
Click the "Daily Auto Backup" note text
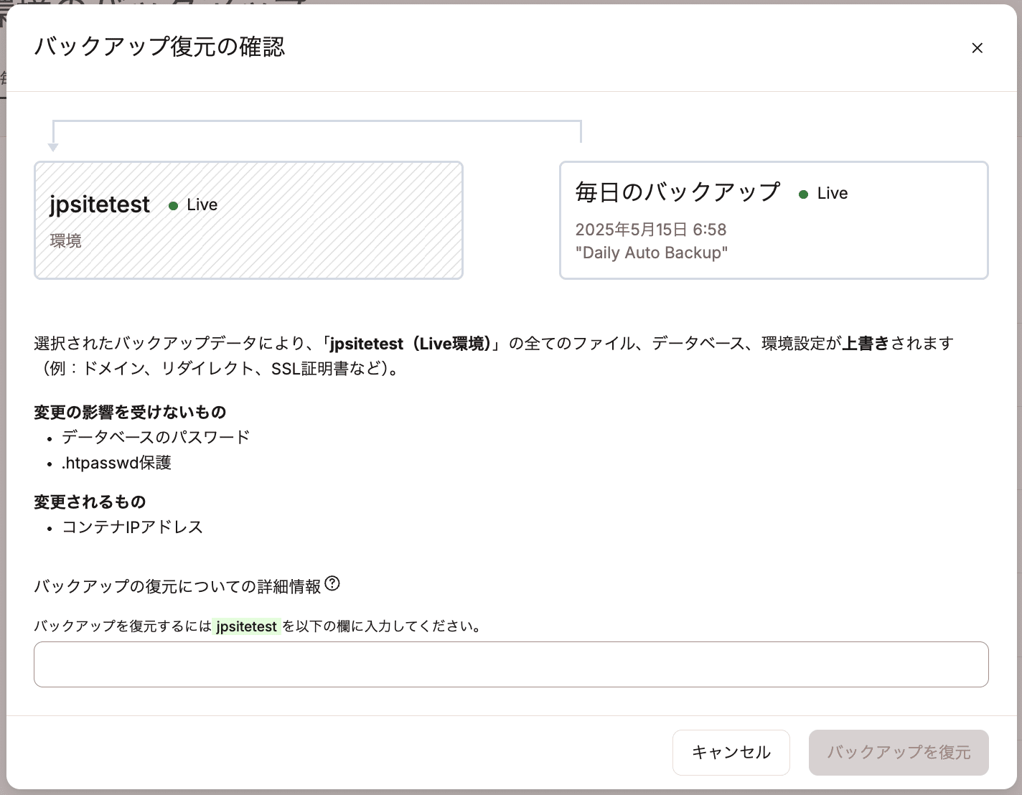tap(651, 253)
